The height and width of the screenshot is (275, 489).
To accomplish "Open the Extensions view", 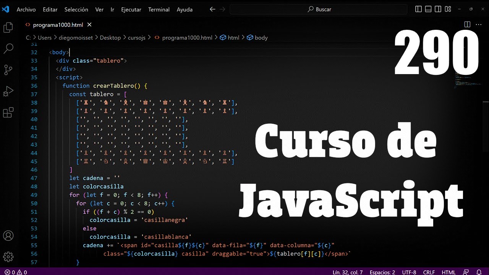I will [x=8, y=113].
